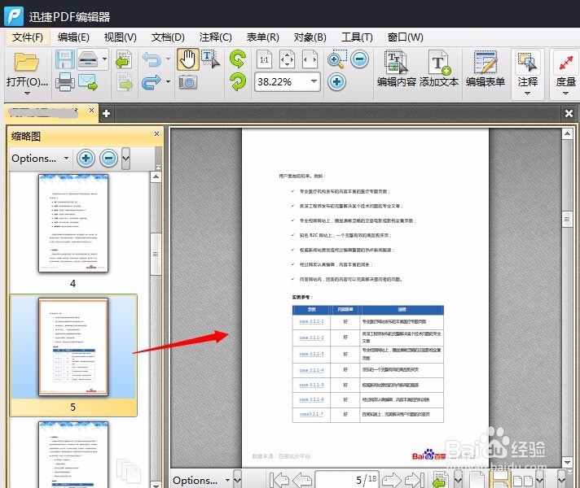Expand thumbnail toolbar overflow chevron

click(125, 159)
